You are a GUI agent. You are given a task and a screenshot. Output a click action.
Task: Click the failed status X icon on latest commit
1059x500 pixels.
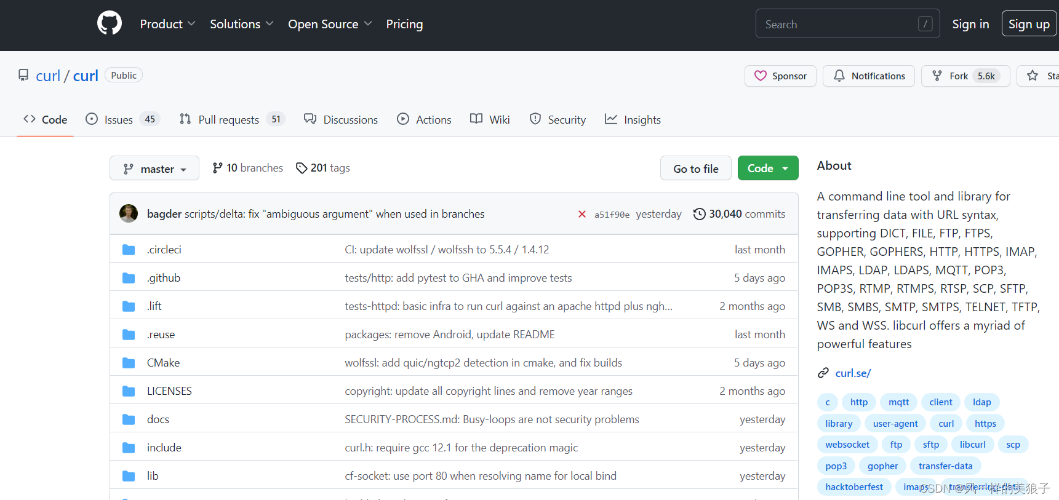582,214
